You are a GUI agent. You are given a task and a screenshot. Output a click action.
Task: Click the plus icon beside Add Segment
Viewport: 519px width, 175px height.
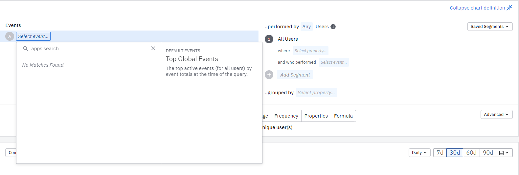point(269,75)
